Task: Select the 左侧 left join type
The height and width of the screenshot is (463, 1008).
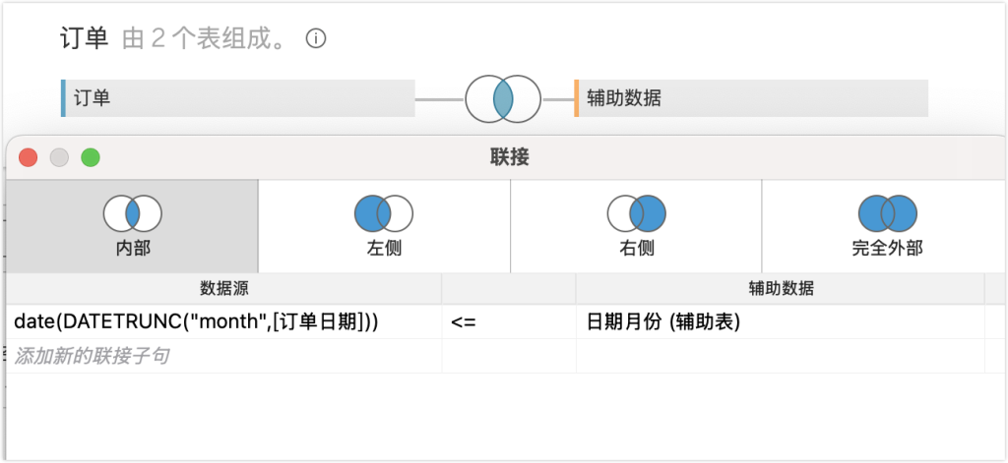Action: pos(384,226)
